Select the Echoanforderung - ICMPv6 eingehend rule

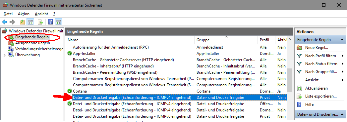click(177, 116)
